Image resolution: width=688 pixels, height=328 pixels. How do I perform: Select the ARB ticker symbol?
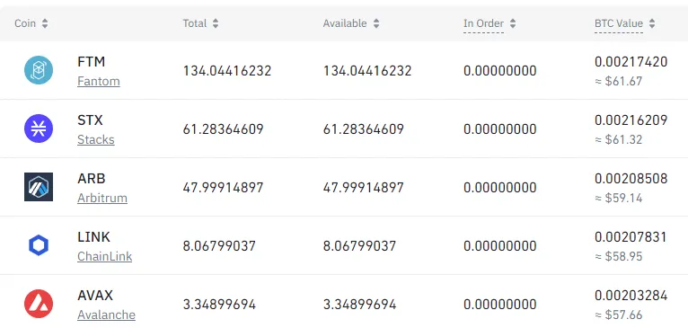(92, 179)
